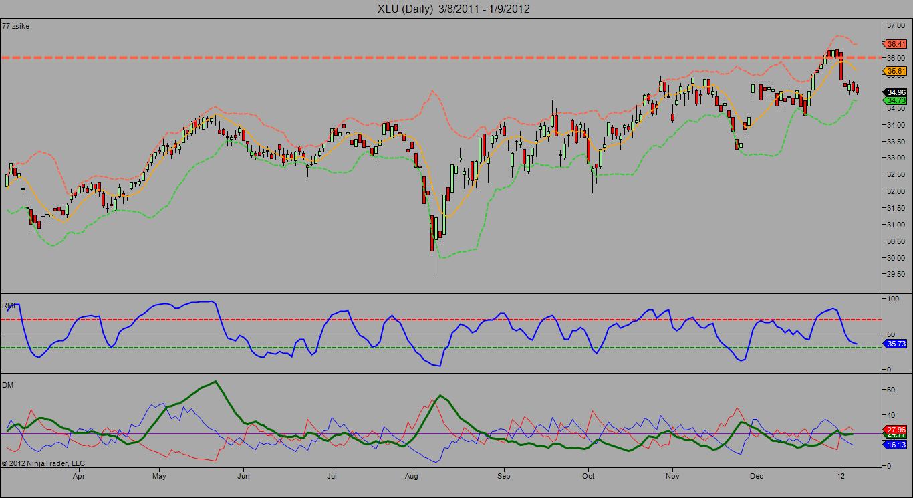Click the orange 35.61 moving average price marker
The height and width of the screenshot is (498, 913).
(x=896, y=71)
